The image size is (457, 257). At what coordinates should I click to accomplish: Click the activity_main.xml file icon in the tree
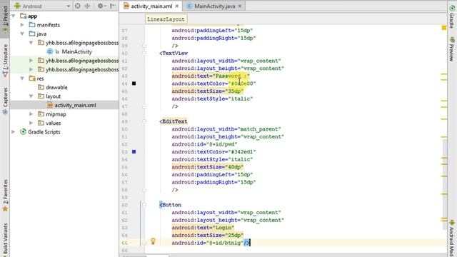(50, 105)
